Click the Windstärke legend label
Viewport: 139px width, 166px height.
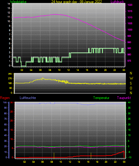(18, 2)
